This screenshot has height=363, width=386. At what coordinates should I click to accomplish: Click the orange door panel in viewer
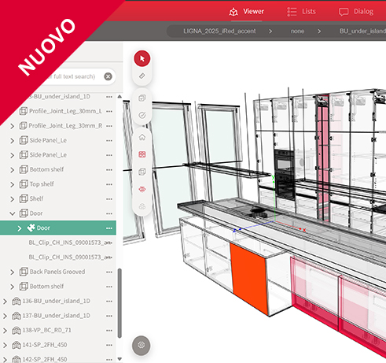pos(249,278)
